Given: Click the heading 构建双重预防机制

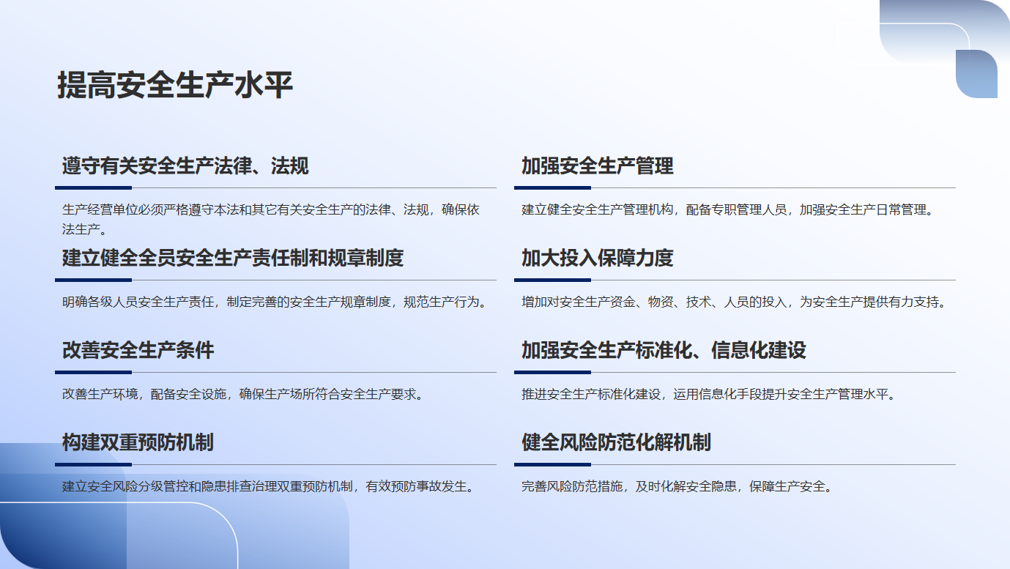Looking at the screenshot, I should (138, 443).
